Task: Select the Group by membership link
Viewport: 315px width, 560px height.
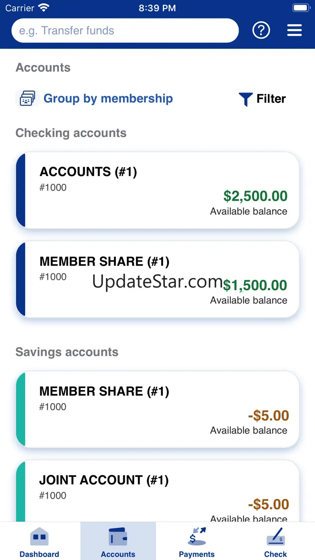Action: (108, 99)
